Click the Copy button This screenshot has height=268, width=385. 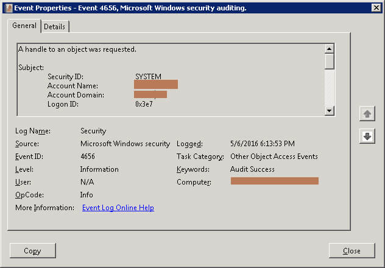[33, 250]
